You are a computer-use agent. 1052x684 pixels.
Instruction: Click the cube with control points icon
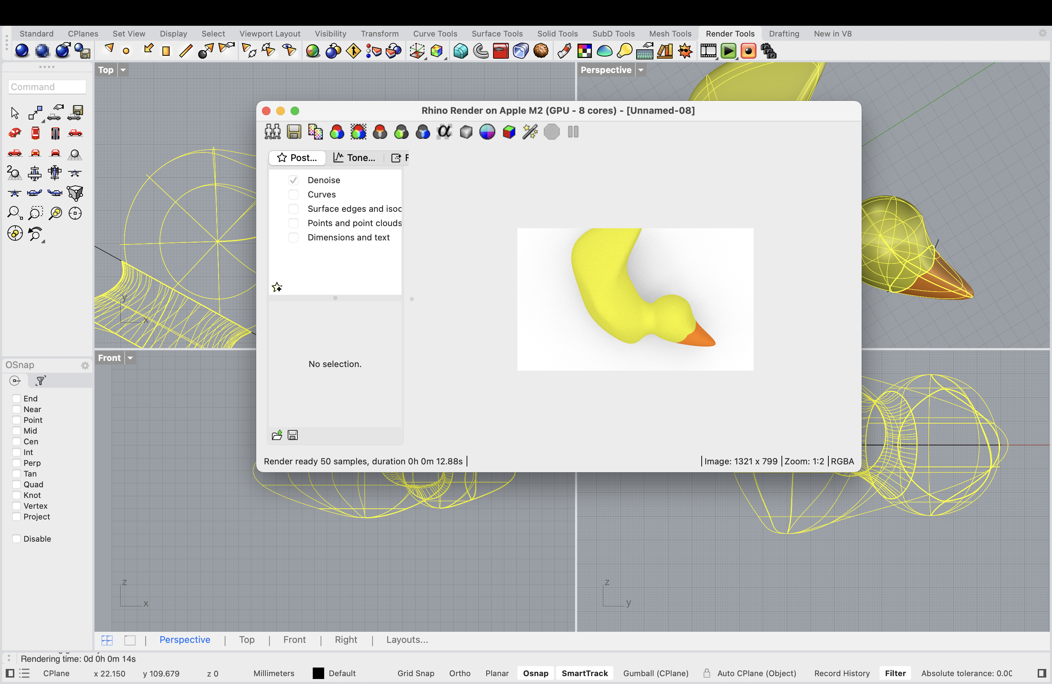click(75, 193)
